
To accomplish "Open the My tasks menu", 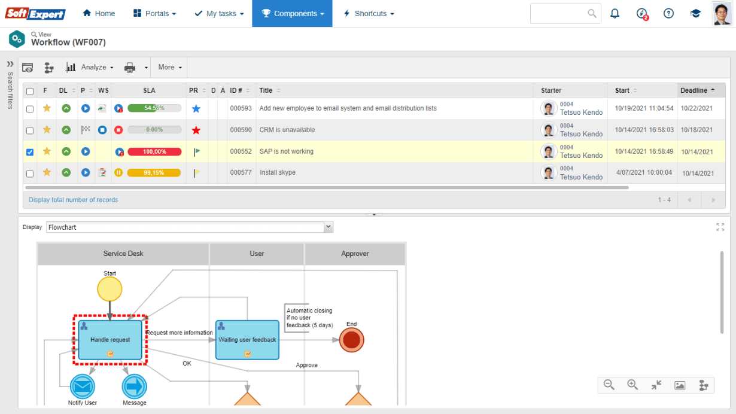I will tap(219, 13).
